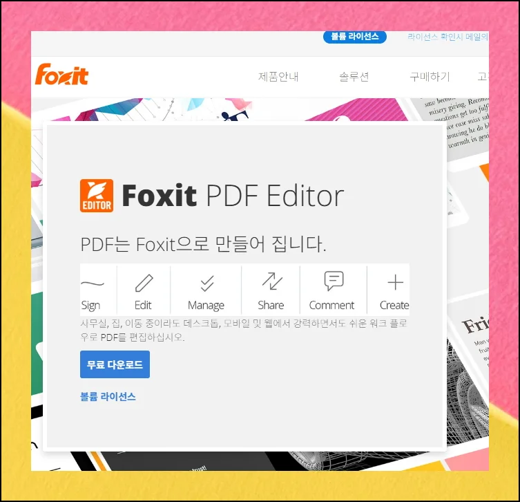Click the blue 볼륨 라이선스 pill button
This screenshot has height=502, width=520.
point(354,37)
